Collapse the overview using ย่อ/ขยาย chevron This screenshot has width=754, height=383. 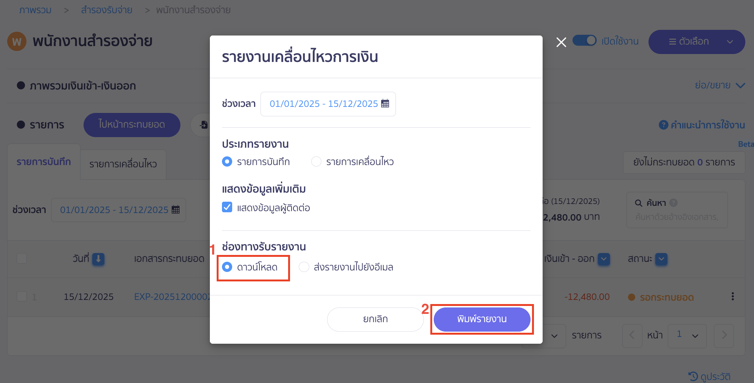pos(740,85)
